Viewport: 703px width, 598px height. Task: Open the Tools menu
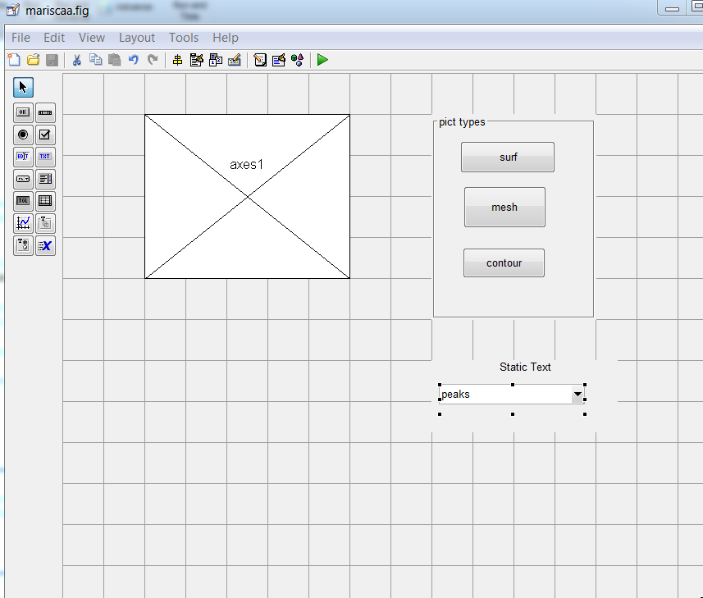[183, 37]
